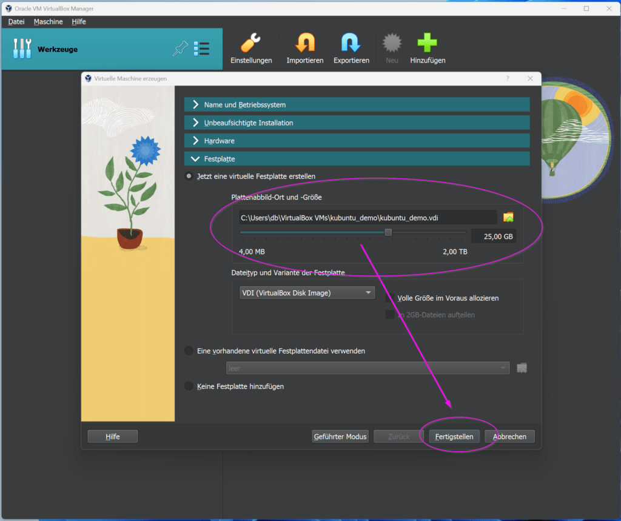621x521 pixels.
Task: Click the '4,00 MB' minimum size label
Action: 252,252
